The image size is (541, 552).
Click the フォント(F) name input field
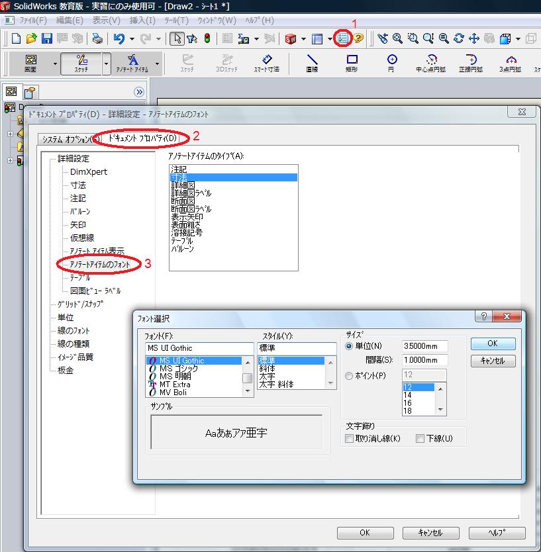pos(199,348)
